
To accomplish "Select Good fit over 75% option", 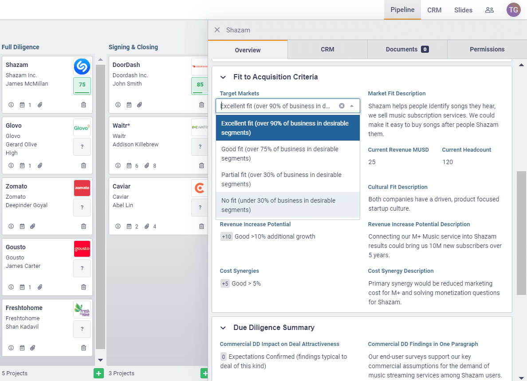I will (288, 153).
